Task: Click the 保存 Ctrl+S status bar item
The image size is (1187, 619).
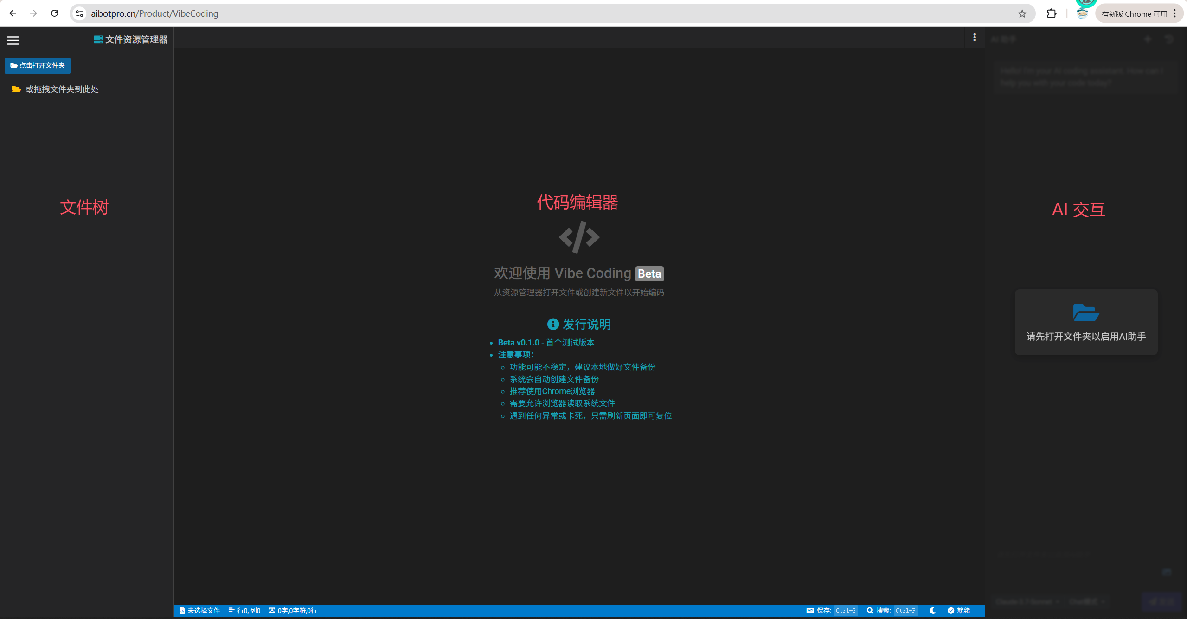Action: (x=832, y=611)
